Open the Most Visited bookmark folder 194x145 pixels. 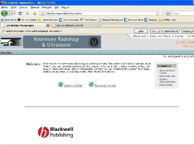point(8,20)
